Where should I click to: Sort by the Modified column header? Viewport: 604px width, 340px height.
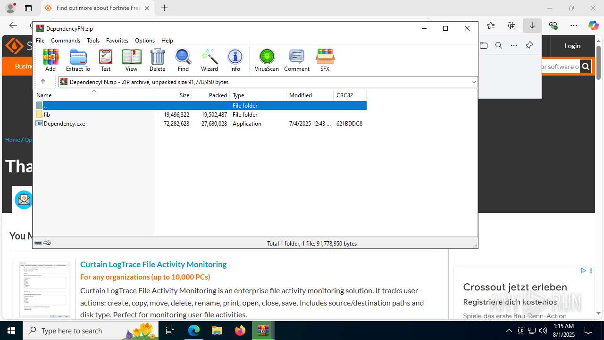(310, 95)
